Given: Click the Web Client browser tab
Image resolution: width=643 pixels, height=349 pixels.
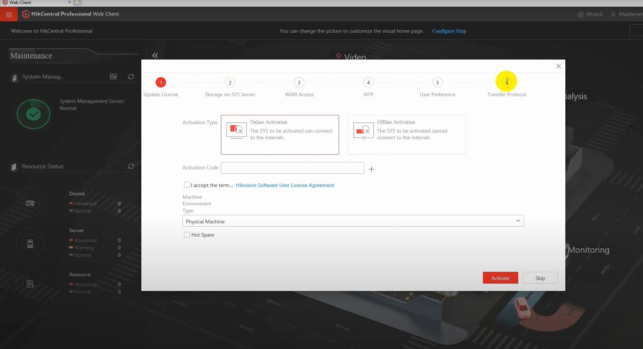Looking at the screenshot, I should (x=37, y=3).
